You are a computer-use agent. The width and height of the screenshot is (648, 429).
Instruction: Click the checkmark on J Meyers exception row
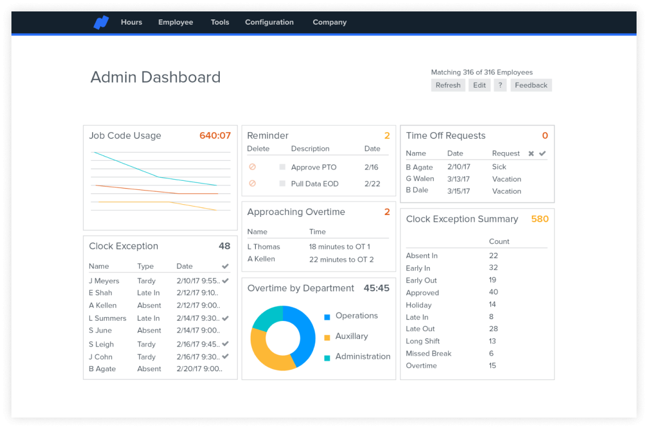pyautogui.click(x=226, y=281)
